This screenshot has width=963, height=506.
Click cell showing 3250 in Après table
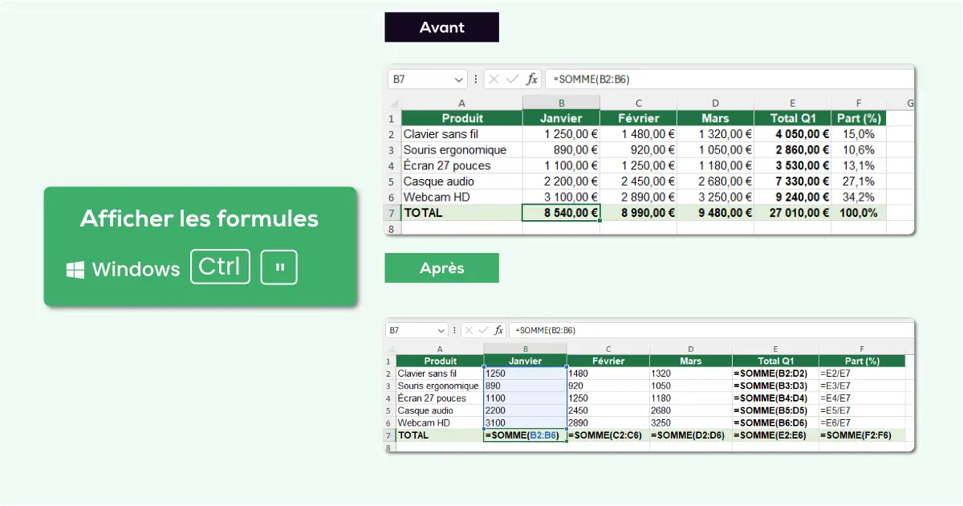[x=691, y=422]
